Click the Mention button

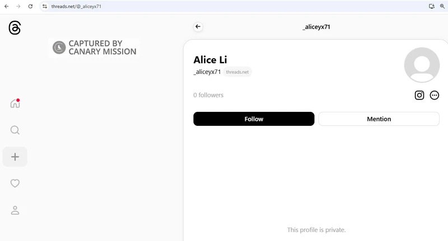click(x=379, y=119)
